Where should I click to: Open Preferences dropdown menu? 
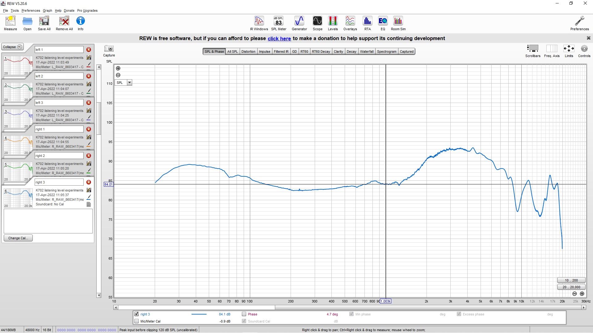coord(31,10)
